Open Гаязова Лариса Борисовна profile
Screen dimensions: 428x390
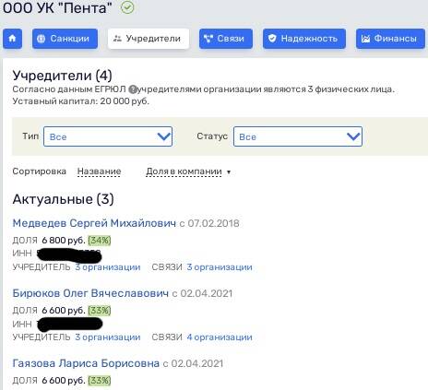pyautogui.click(x=86, y=363)
